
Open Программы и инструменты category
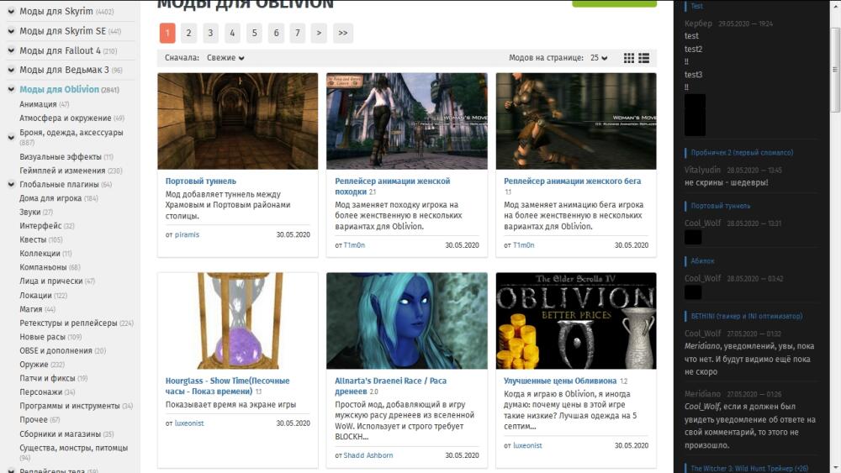pyautogui.click(x=70, y=406)
